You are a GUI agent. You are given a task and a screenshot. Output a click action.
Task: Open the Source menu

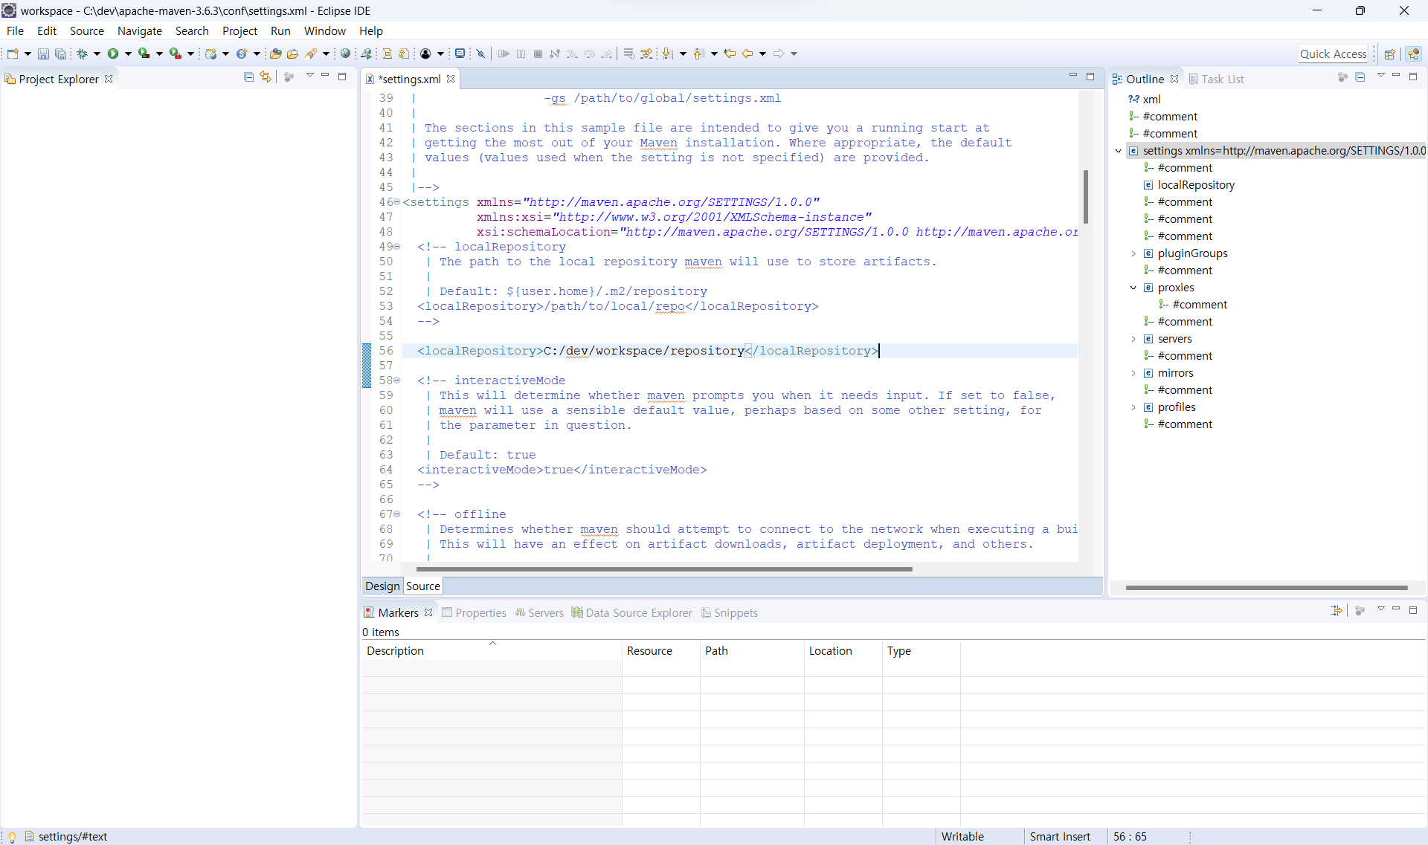click(87, 30)
